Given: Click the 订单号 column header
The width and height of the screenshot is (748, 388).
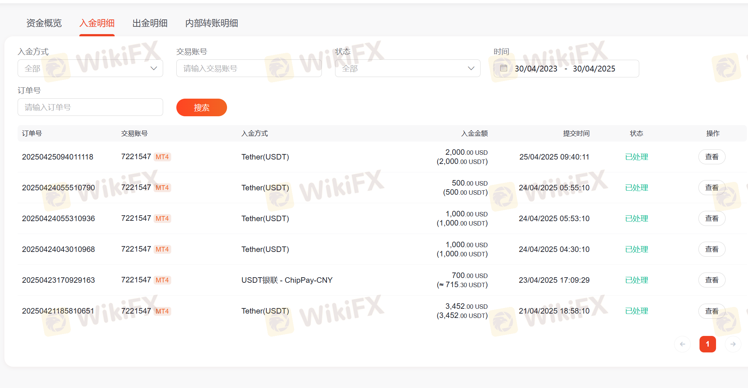Looking at the screenshot, I should 32,133.
